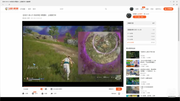Open 收藏 favorites in header

click(x=147, y=9)
